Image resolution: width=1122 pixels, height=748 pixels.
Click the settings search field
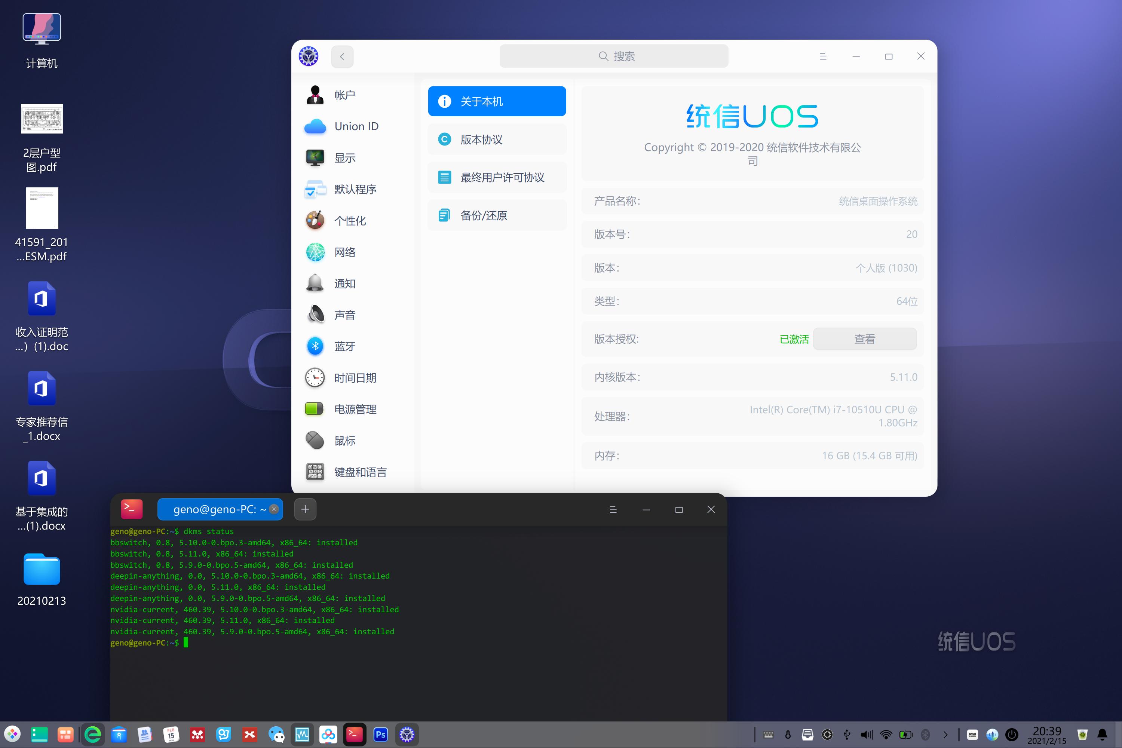[x=613, y=56]
